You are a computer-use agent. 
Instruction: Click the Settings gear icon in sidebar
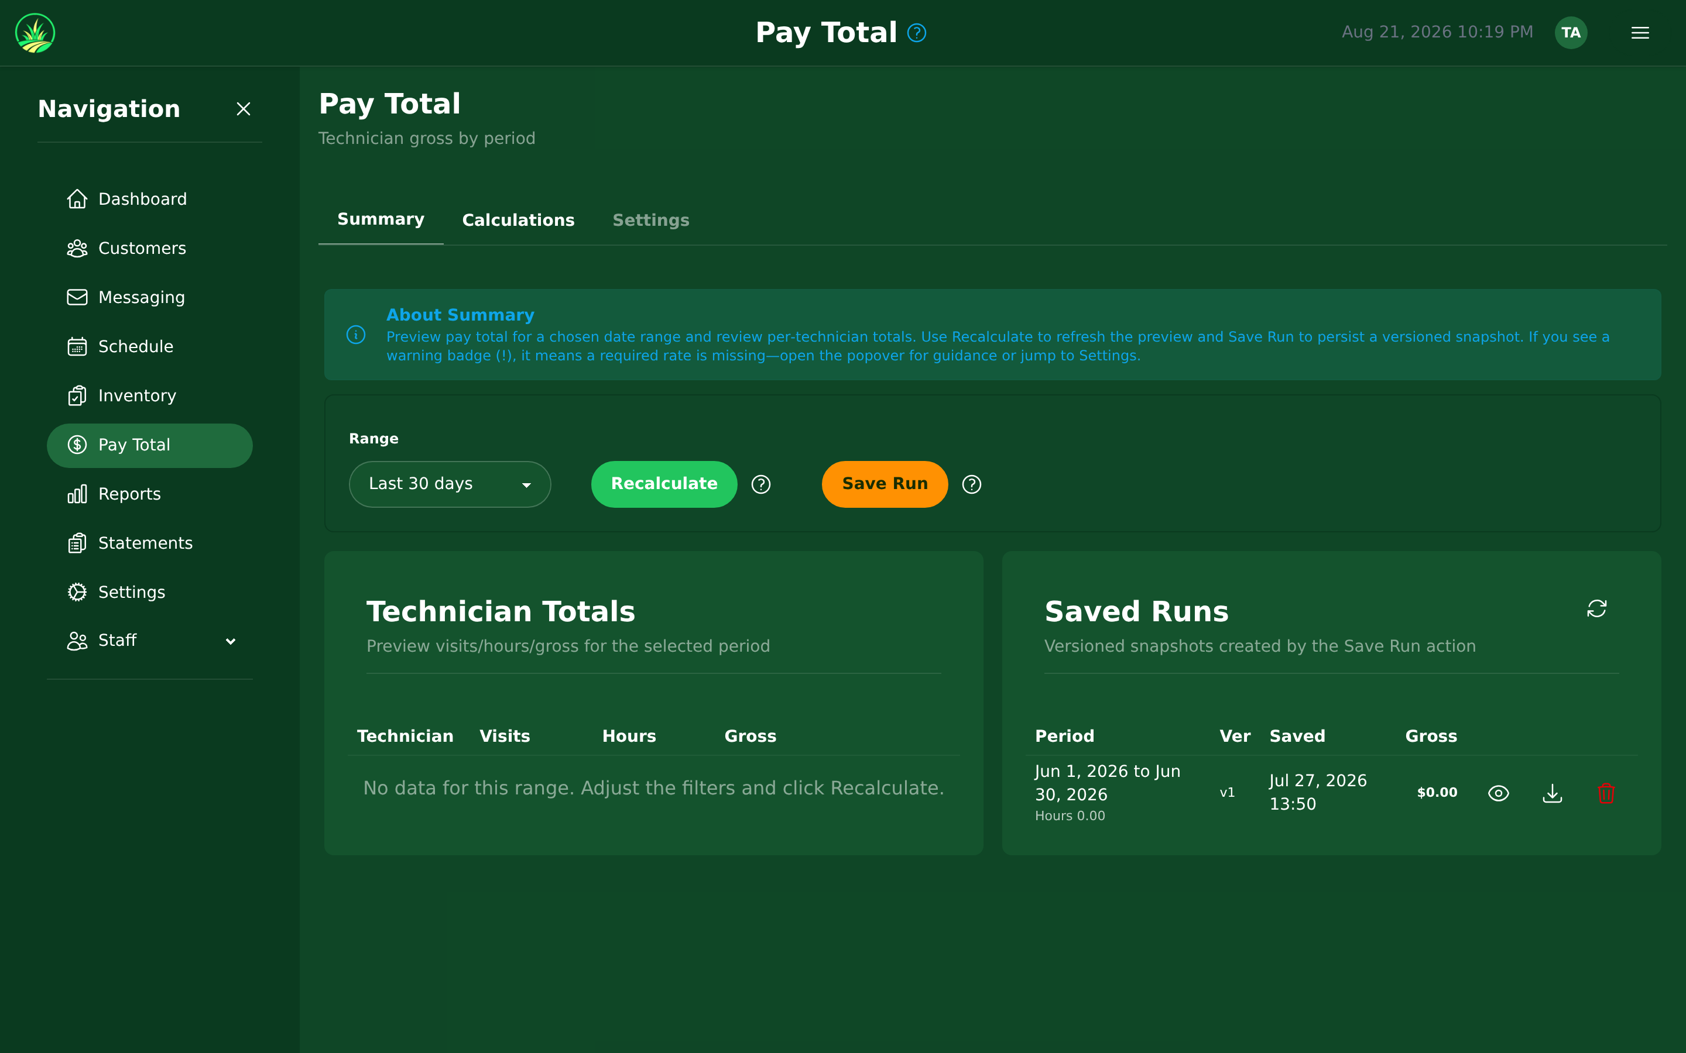(x=77, y=592)
